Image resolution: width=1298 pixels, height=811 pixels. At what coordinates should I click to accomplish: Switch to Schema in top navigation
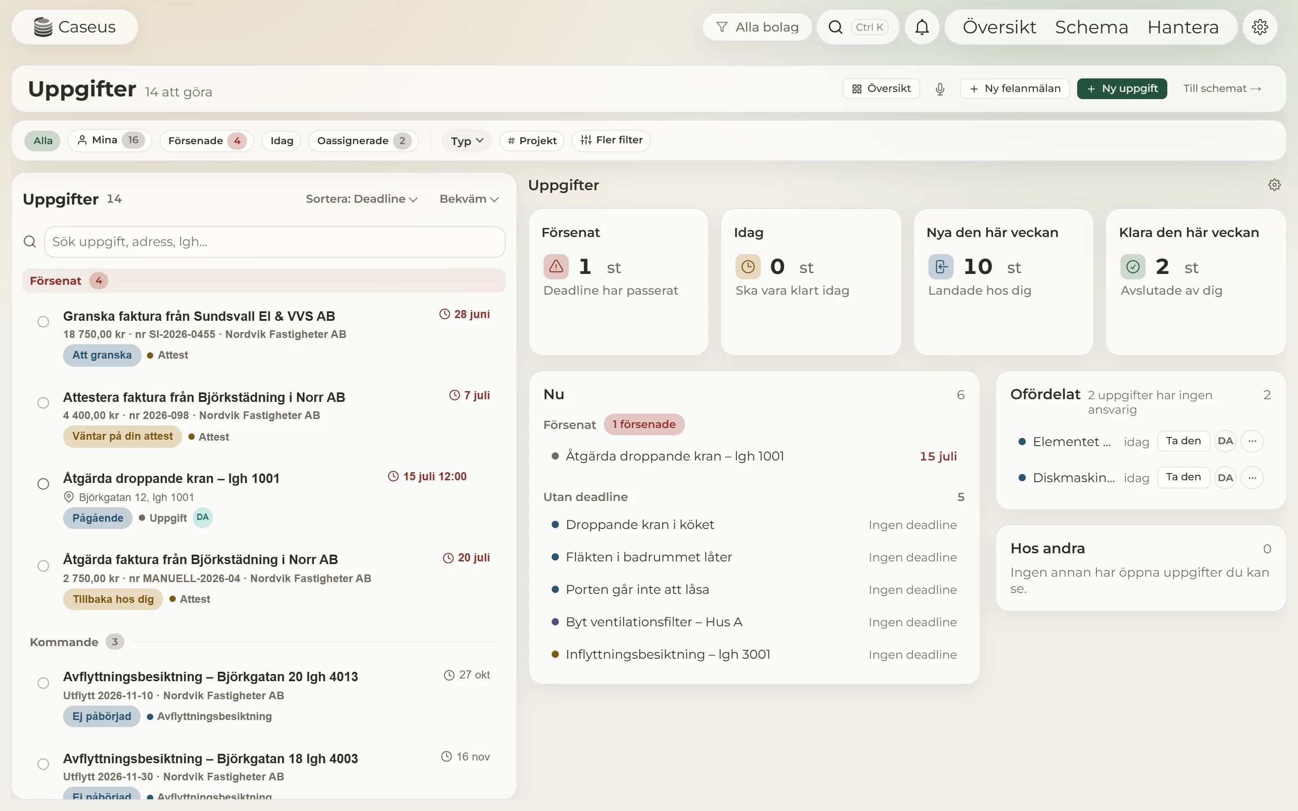click(1092, 27)
